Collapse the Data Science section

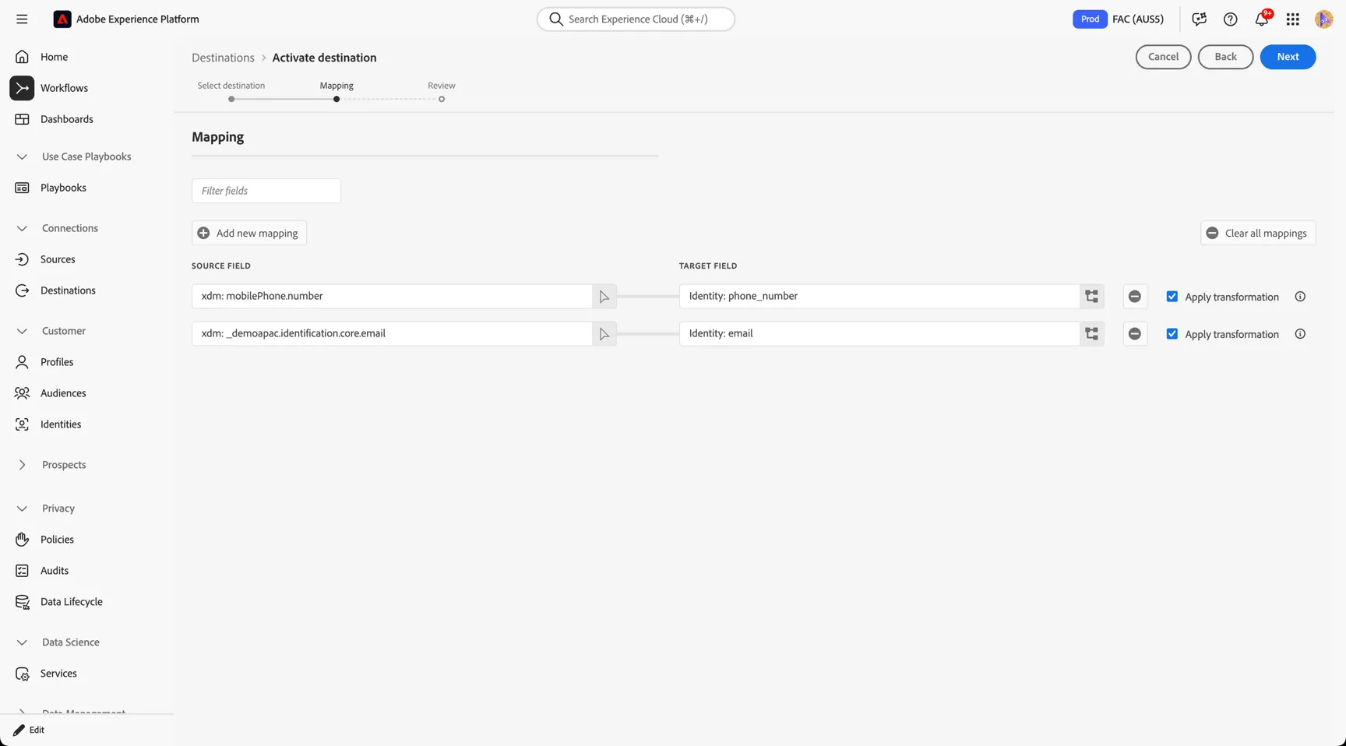click(x=22, y=642)
